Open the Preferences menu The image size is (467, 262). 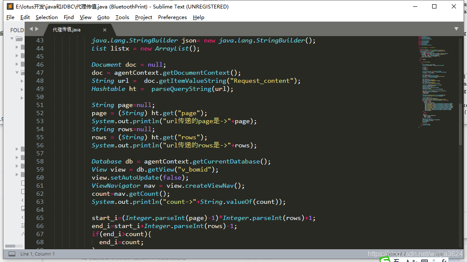tap(173, 17)
